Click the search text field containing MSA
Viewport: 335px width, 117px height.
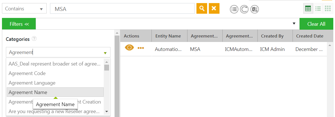(x=122, y=9)
